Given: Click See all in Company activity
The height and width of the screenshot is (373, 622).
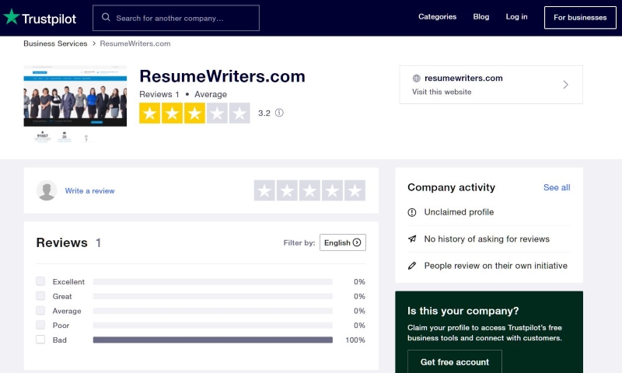Looking at the screenshot, I should [x=557, y=187].
